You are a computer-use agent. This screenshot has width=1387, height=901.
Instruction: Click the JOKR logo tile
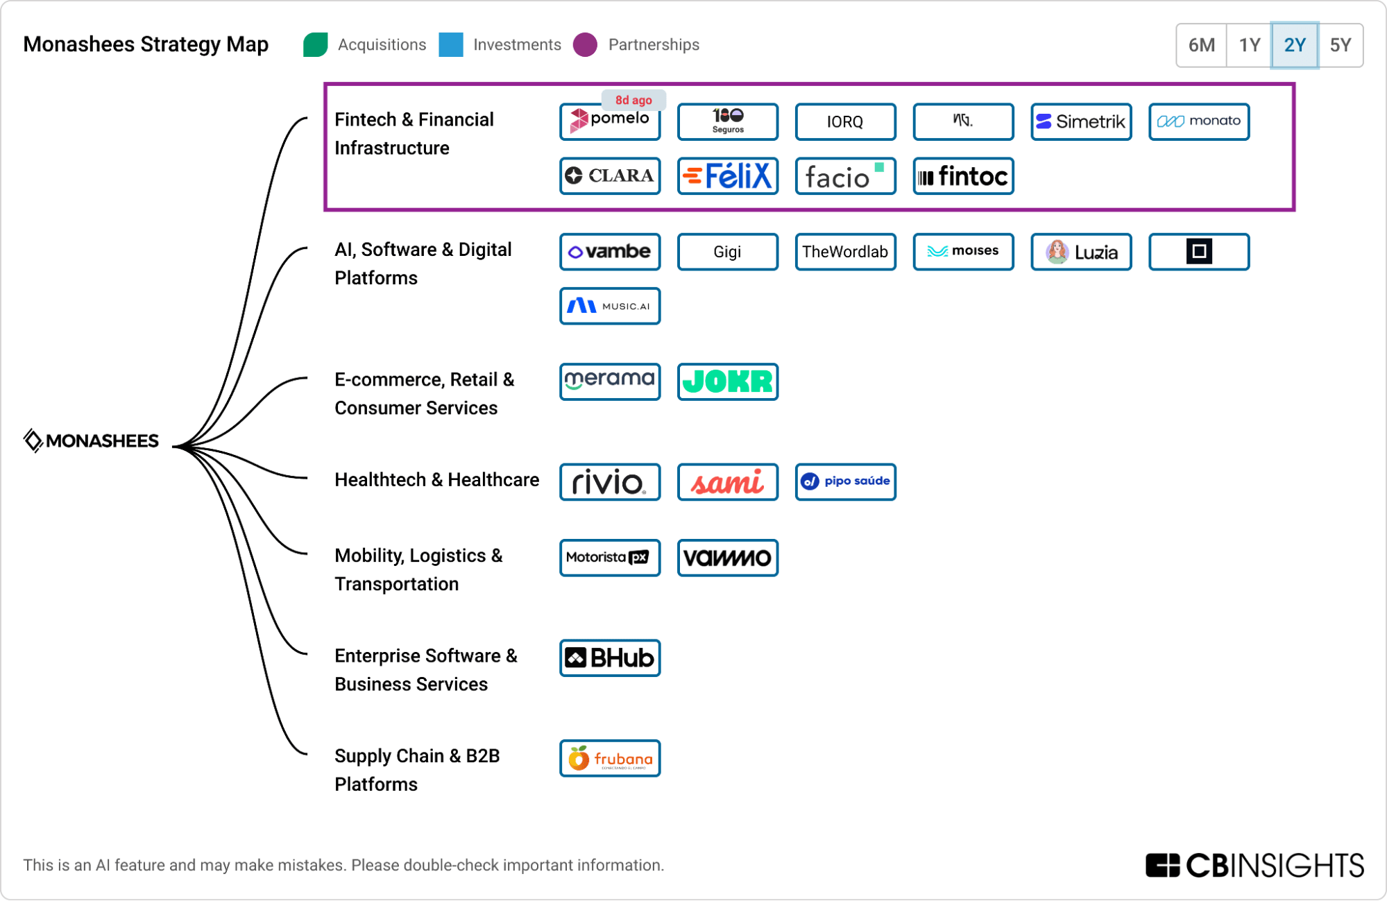[x=727, y=381]
